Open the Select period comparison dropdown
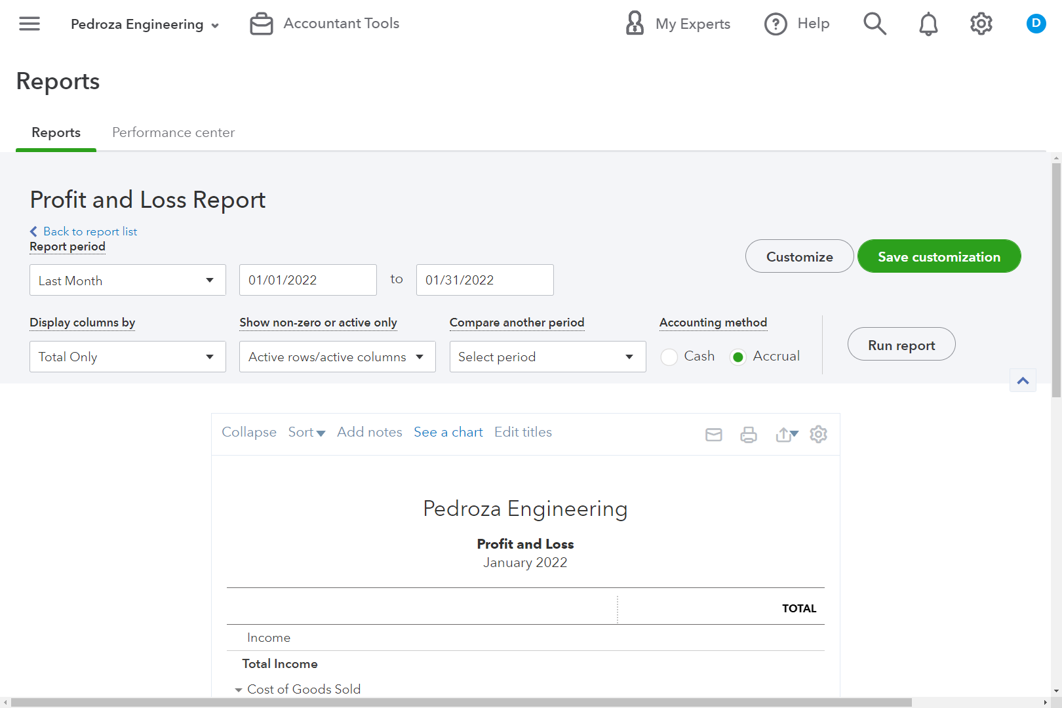The width and height of the screenshot is (1062, 708). tap(547, 357)
